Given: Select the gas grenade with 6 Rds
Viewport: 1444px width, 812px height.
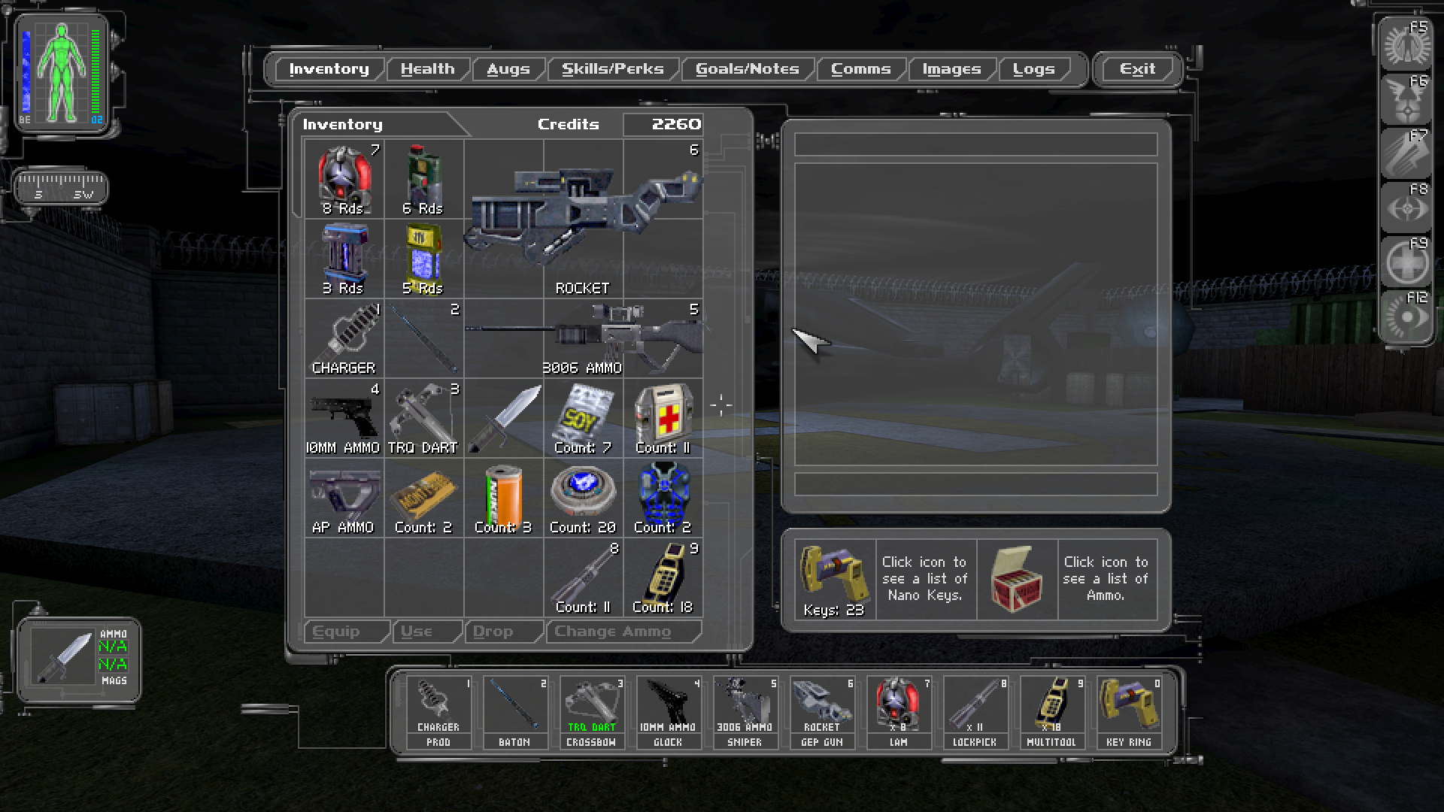Looking at the screenshot, I should point(423,179).
